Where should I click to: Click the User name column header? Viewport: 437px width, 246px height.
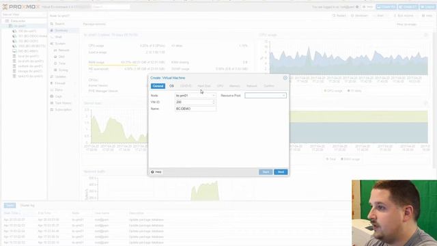click(x=102, y=213)
